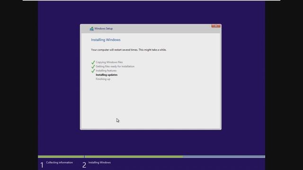Image resolution: width=303 pixels, height=170 pixels.
Task: Click the checkmark next to Getting files ready
Action: click(93, 67)
